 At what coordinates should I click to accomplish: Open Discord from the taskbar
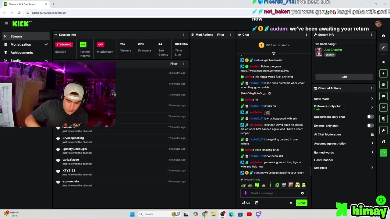pos(258,214)
